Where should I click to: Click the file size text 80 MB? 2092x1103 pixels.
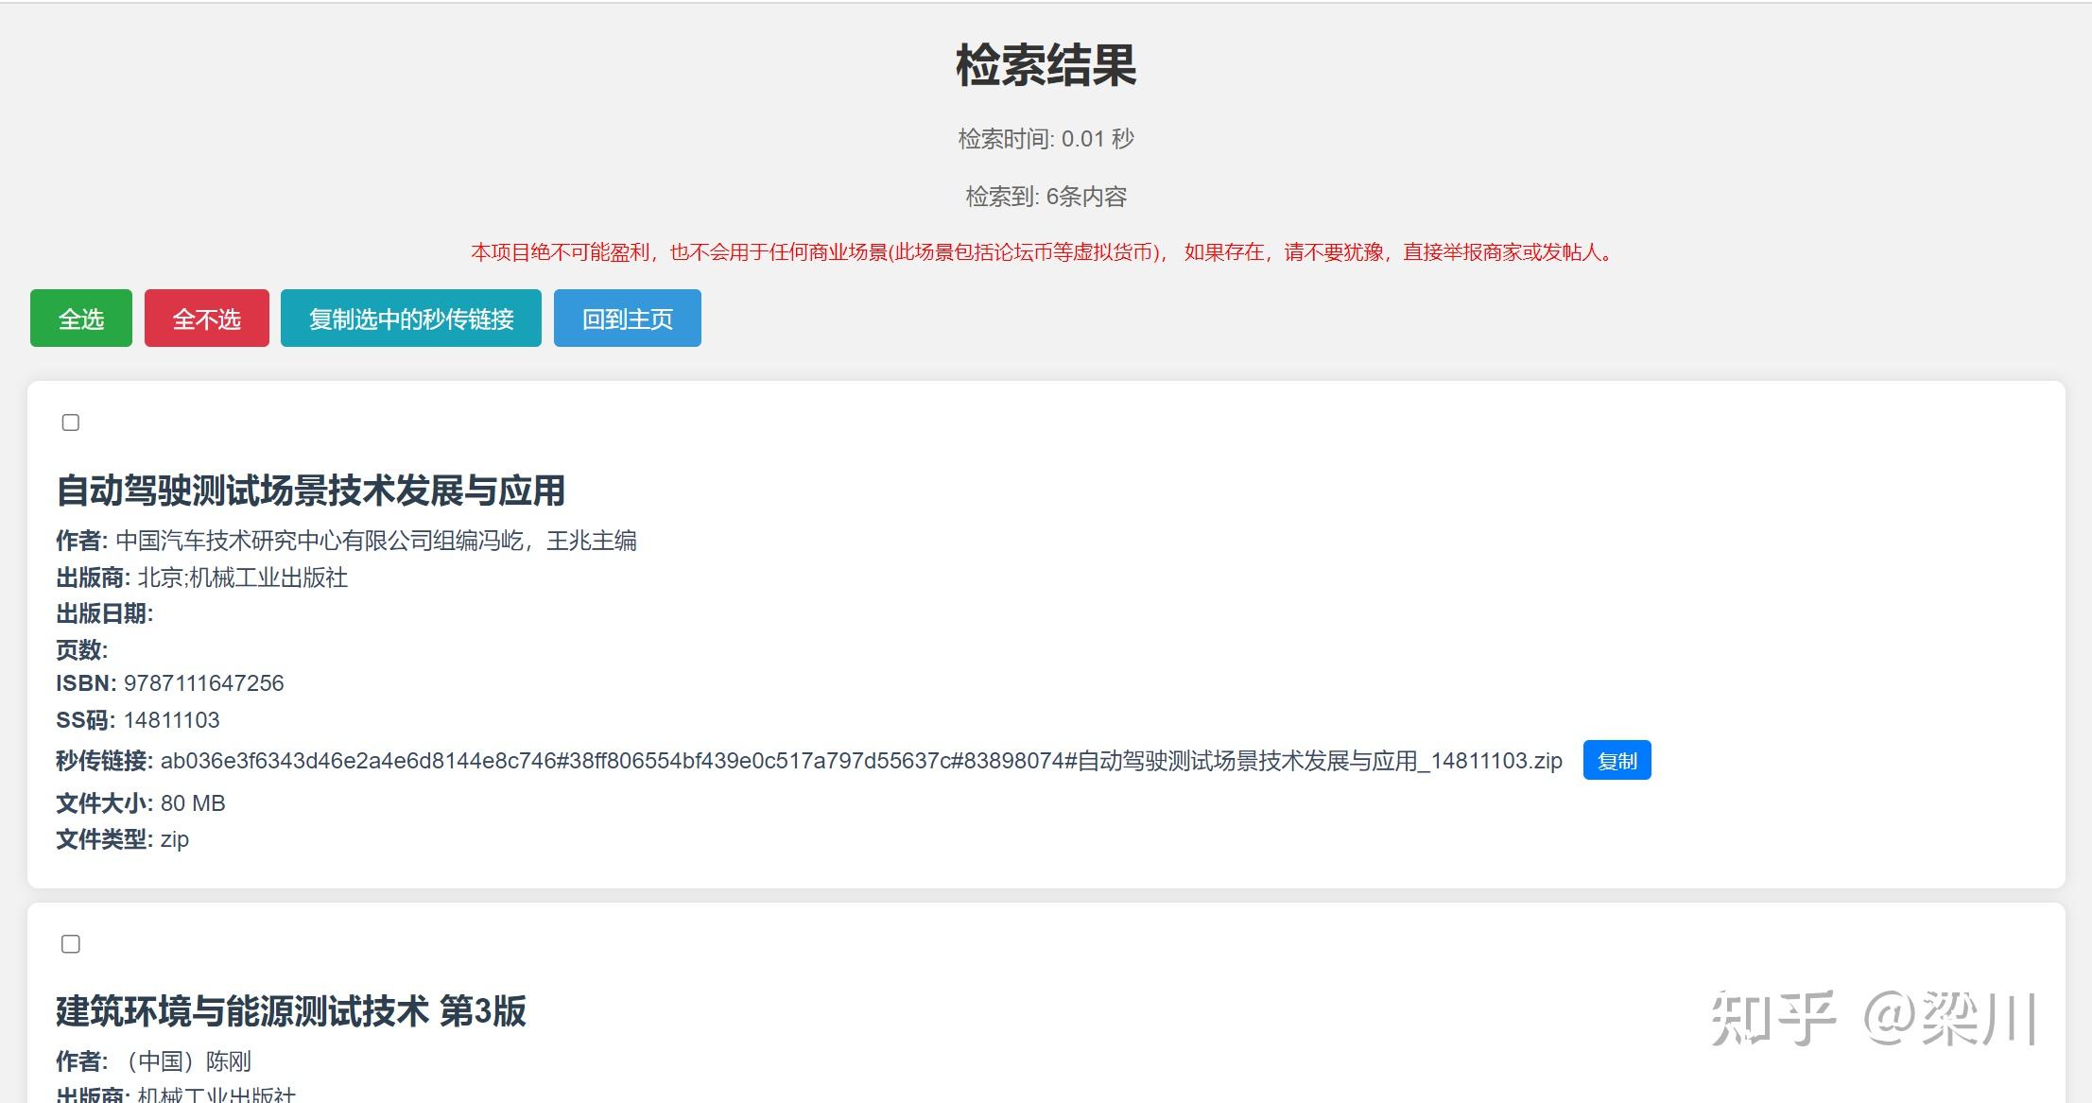point(192,802)
